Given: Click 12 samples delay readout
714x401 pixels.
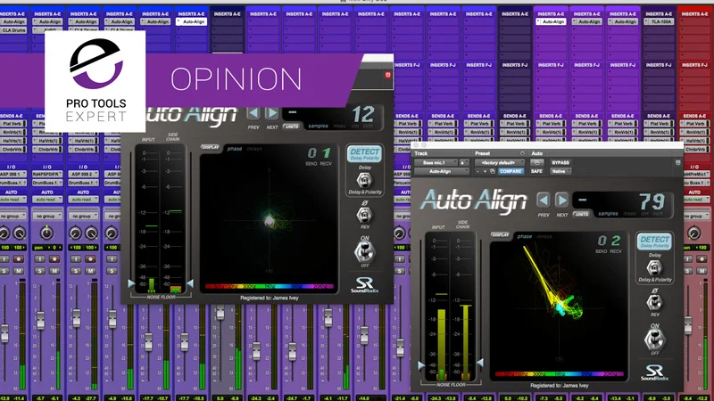Looking at the screenshot, I should 363,115.
